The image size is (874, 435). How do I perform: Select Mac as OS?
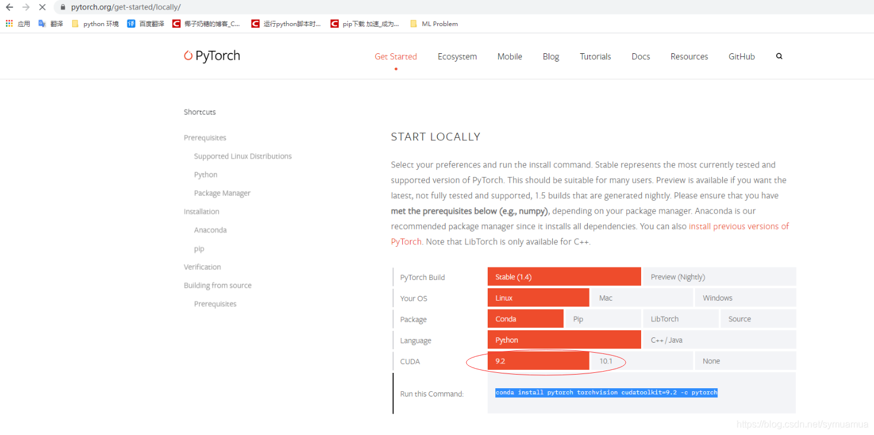tap(642, 298)
